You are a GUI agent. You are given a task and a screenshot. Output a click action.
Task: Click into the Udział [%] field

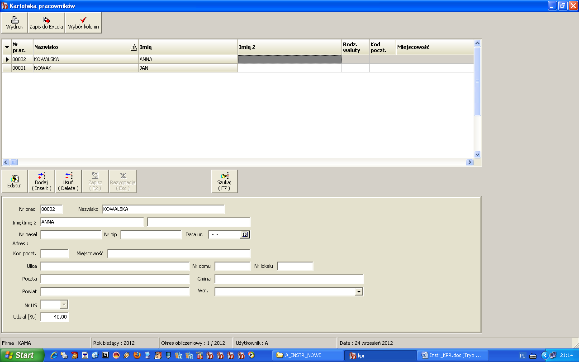pyautogui.click(x=55, y=317)
